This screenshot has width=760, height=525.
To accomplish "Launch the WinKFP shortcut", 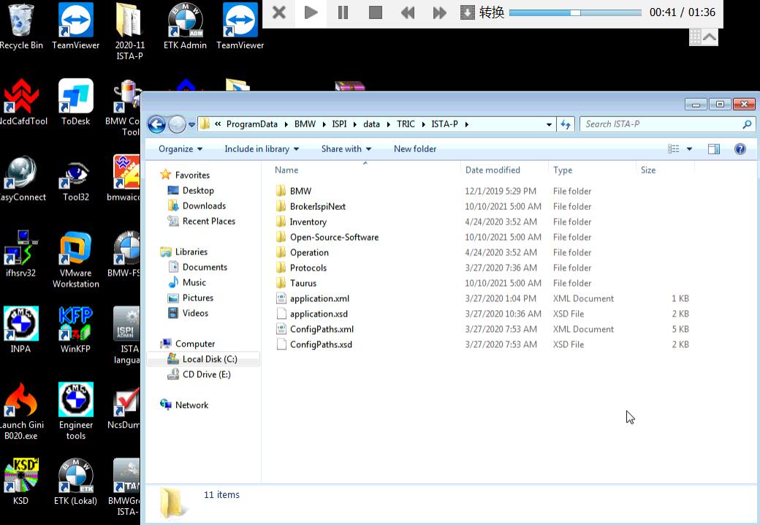I will (75, 330).
